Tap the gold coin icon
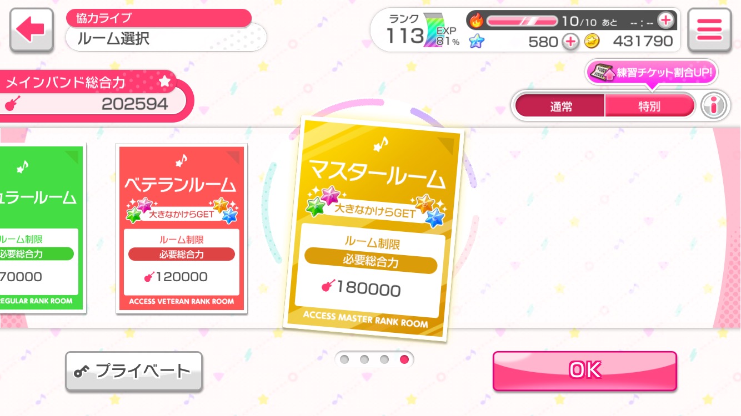Image resolution: width=741 pixels, height=416 pixels. pyautogui.click(x=592, y=42)
